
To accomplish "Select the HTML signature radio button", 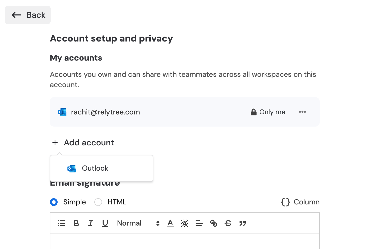I will (98, 202).
